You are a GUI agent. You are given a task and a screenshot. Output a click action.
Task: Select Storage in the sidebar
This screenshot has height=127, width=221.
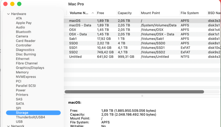[22, 113]
